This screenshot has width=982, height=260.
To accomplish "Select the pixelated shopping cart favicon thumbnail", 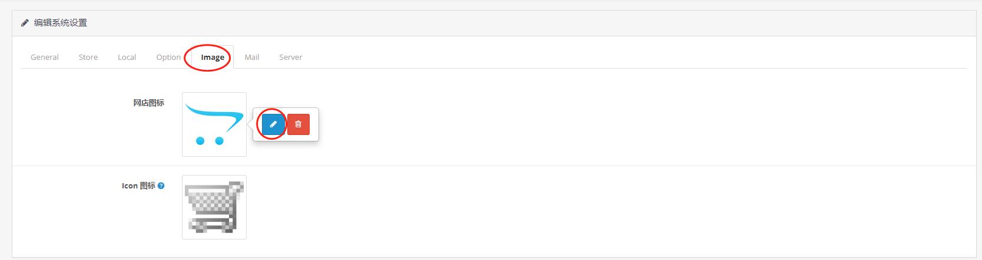I will (x=214, y=207).
